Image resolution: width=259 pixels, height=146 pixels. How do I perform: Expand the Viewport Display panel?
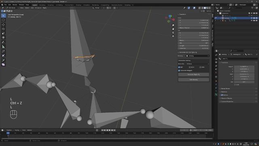(227, 98)
